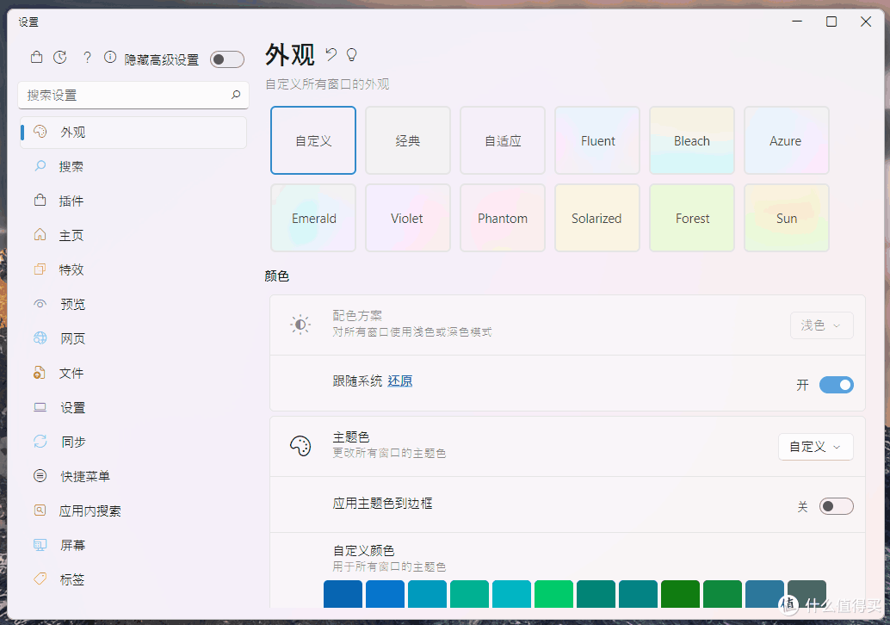This screenshot has height=625, width=890.
Task: Select the Bleach theme card
Action: 692,140
